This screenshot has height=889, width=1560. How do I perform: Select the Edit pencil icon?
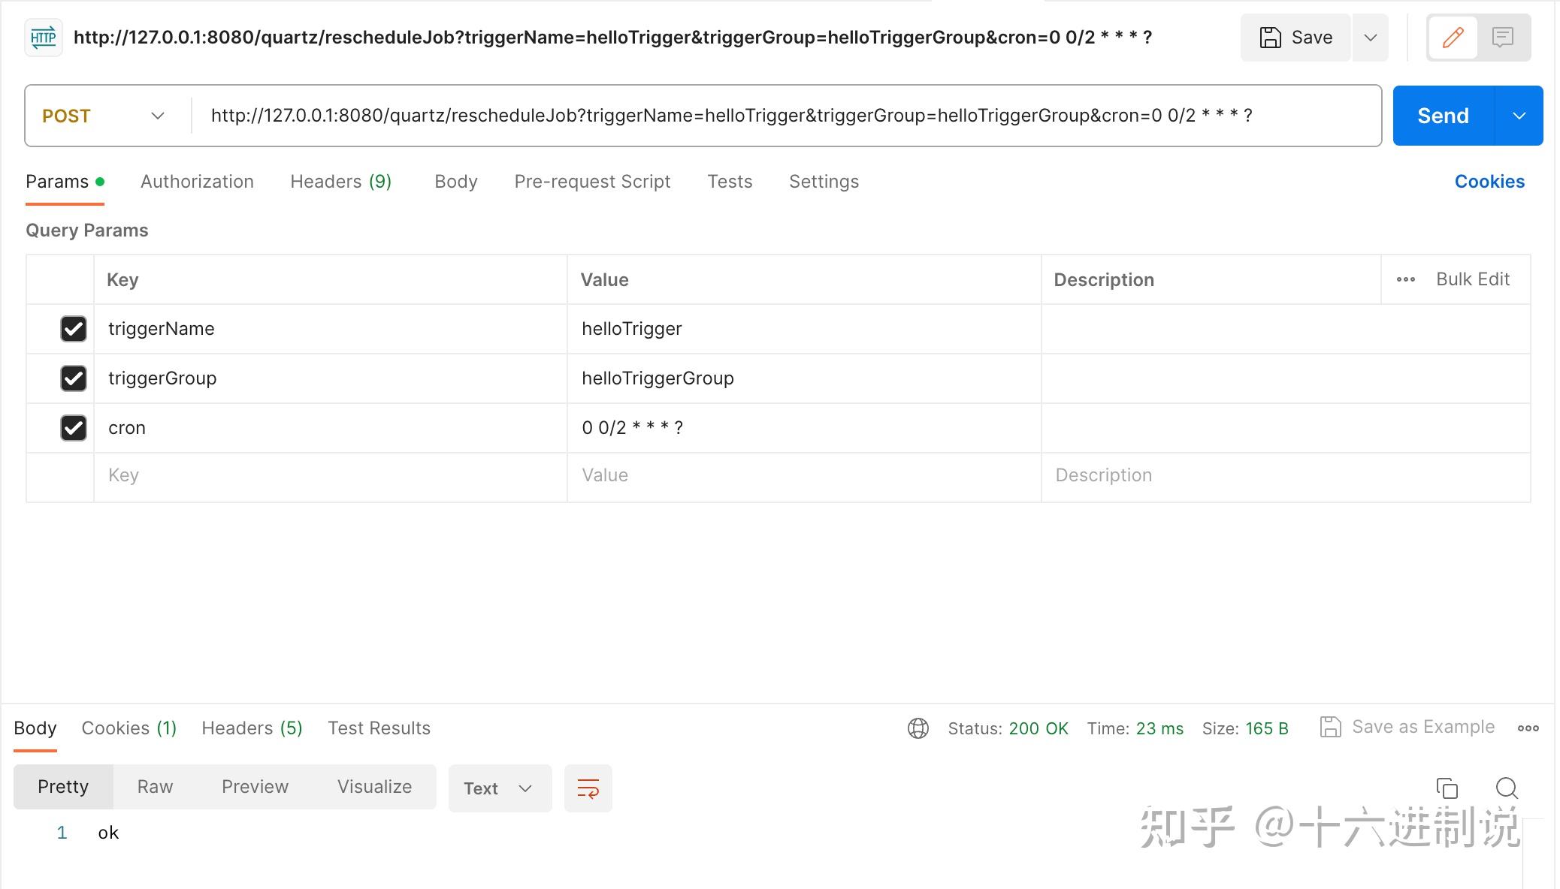coord(1452,37)
